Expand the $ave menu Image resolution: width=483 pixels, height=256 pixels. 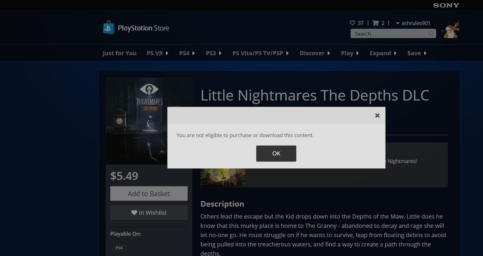[x=417, y=53]
